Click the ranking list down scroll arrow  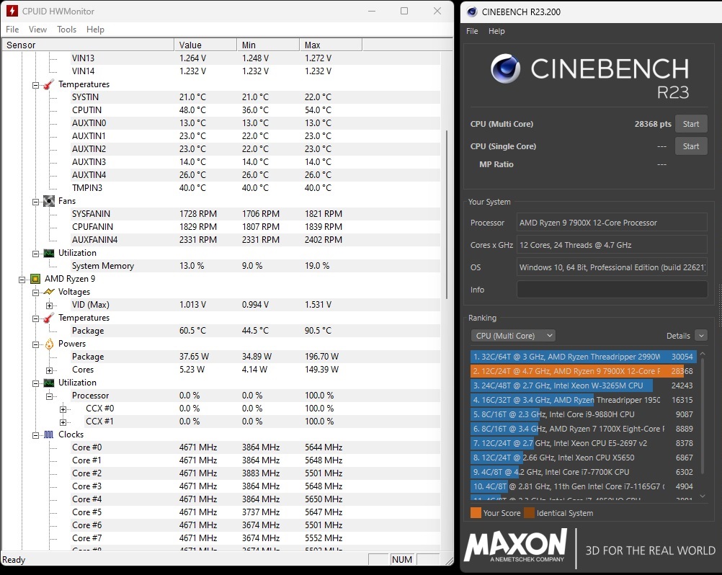pos(703,496)
